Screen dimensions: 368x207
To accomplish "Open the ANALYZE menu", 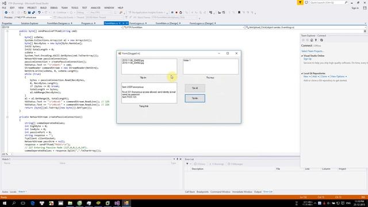I will (x=95, y=7).
